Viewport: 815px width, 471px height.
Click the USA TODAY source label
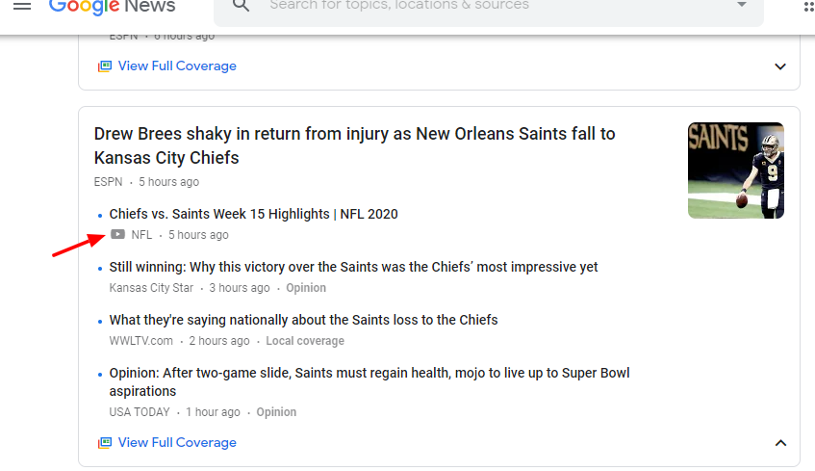140,412
